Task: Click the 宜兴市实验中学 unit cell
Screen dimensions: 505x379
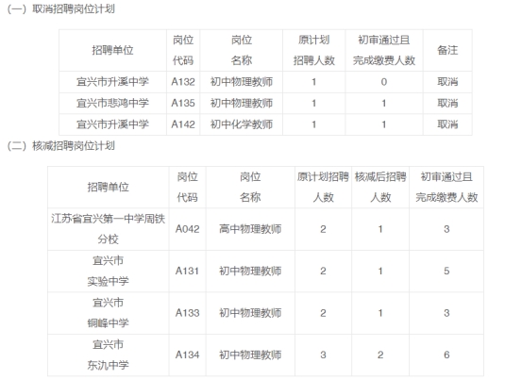Action: point(109,271)
